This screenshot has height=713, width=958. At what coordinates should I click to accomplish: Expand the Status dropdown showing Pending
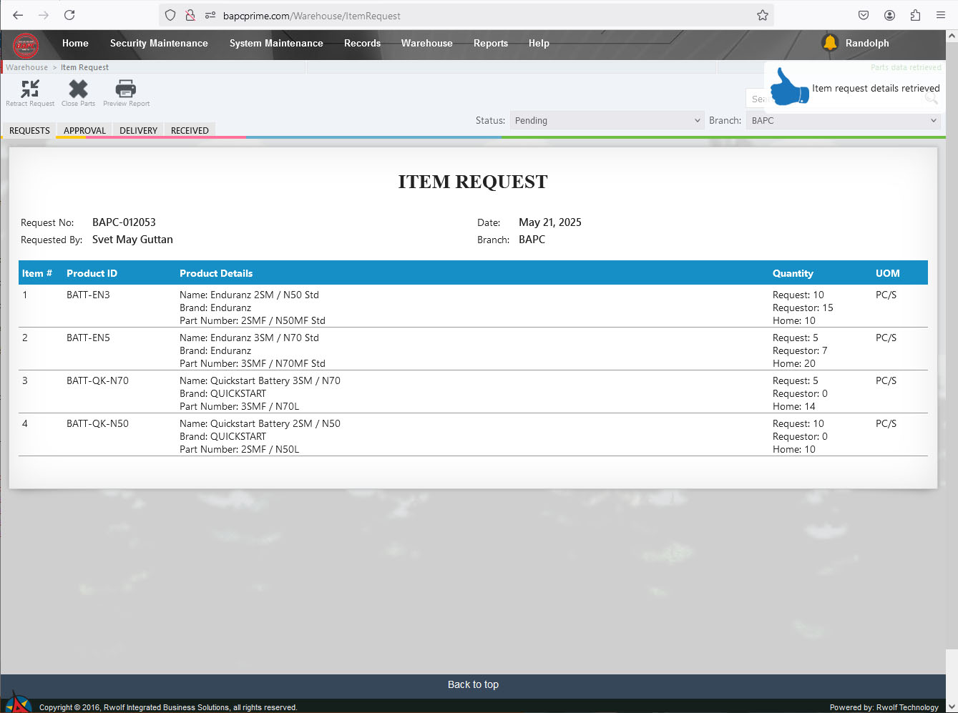607,121
